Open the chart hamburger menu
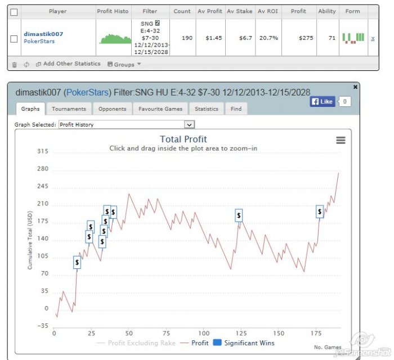 341,140
